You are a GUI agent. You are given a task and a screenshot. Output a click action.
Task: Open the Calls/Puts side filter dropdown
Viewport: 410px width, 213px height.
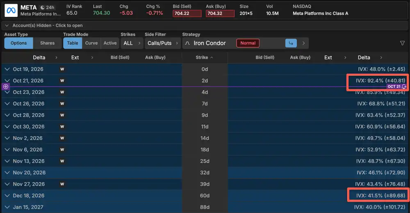click(x=163, y=43)
